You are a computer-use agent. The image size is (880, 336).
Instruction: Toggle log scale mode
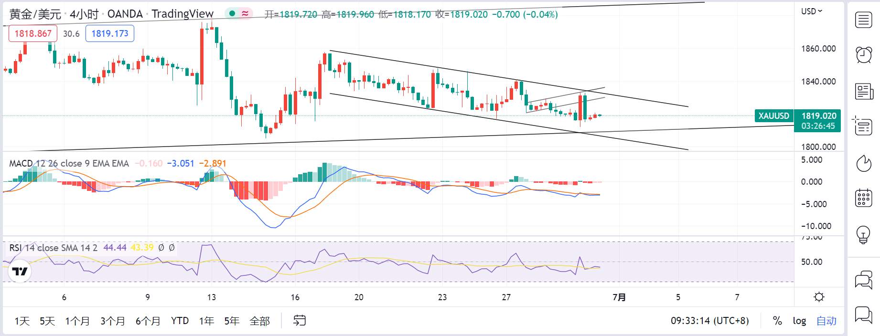coord(799,321)
